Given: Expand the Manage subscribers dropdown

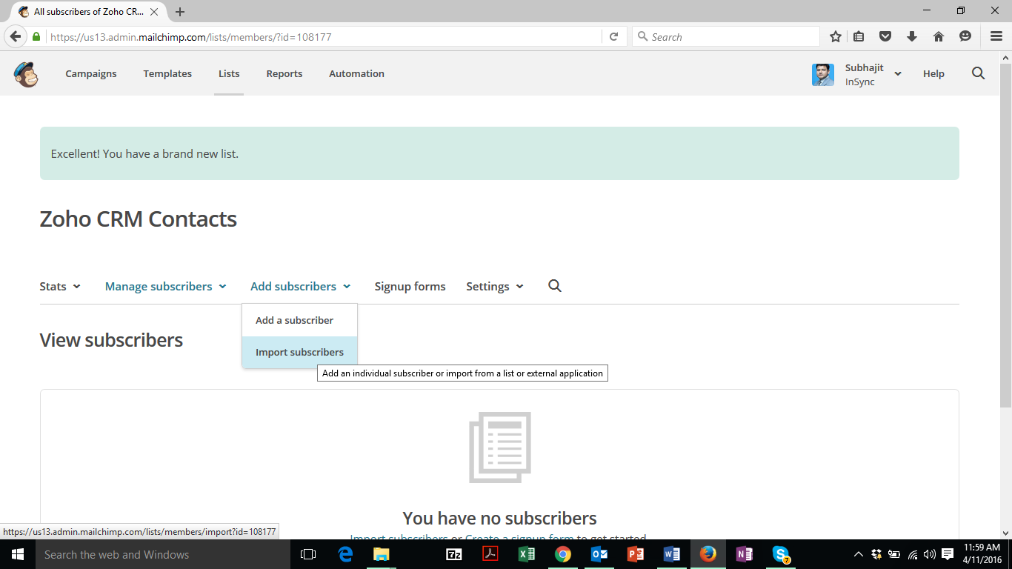Looking at the screenshot, I should [x=166, y=286].
